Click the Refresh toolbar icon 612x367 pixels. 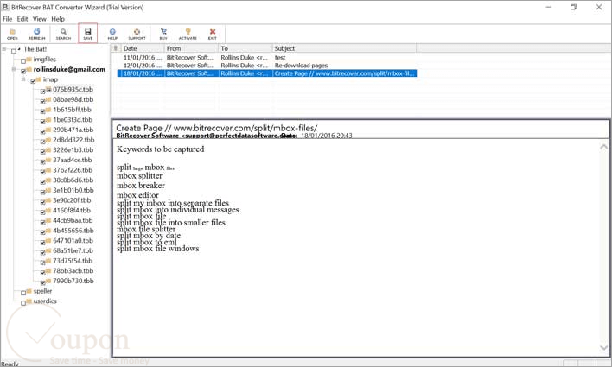(36, 34)
